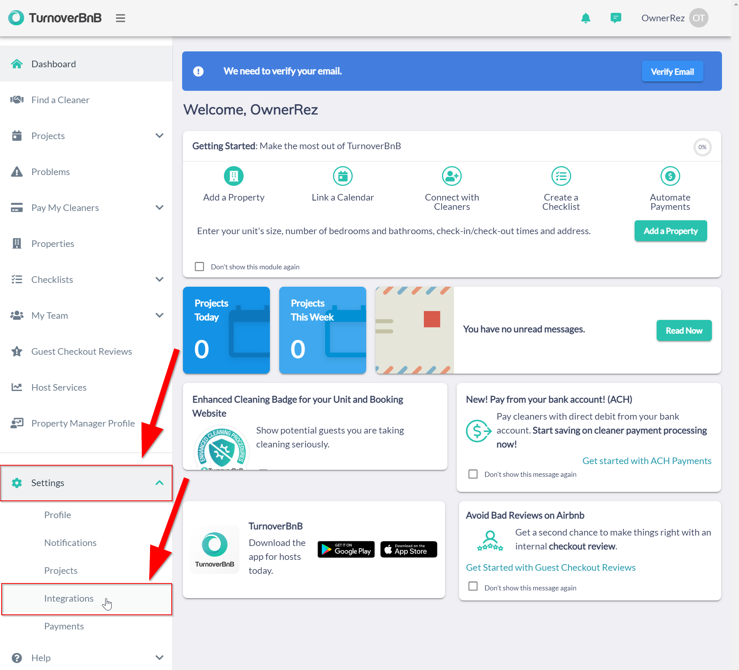Open the Notifications settings submenu item
The height and width of the screenshot is (670, 739).
[70, 542]
